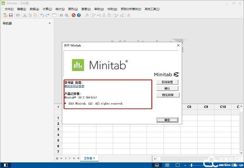Click the worksheet direction arrow in header corner
This screenshot has width=244, height=168.
click(x=58, y=107)
